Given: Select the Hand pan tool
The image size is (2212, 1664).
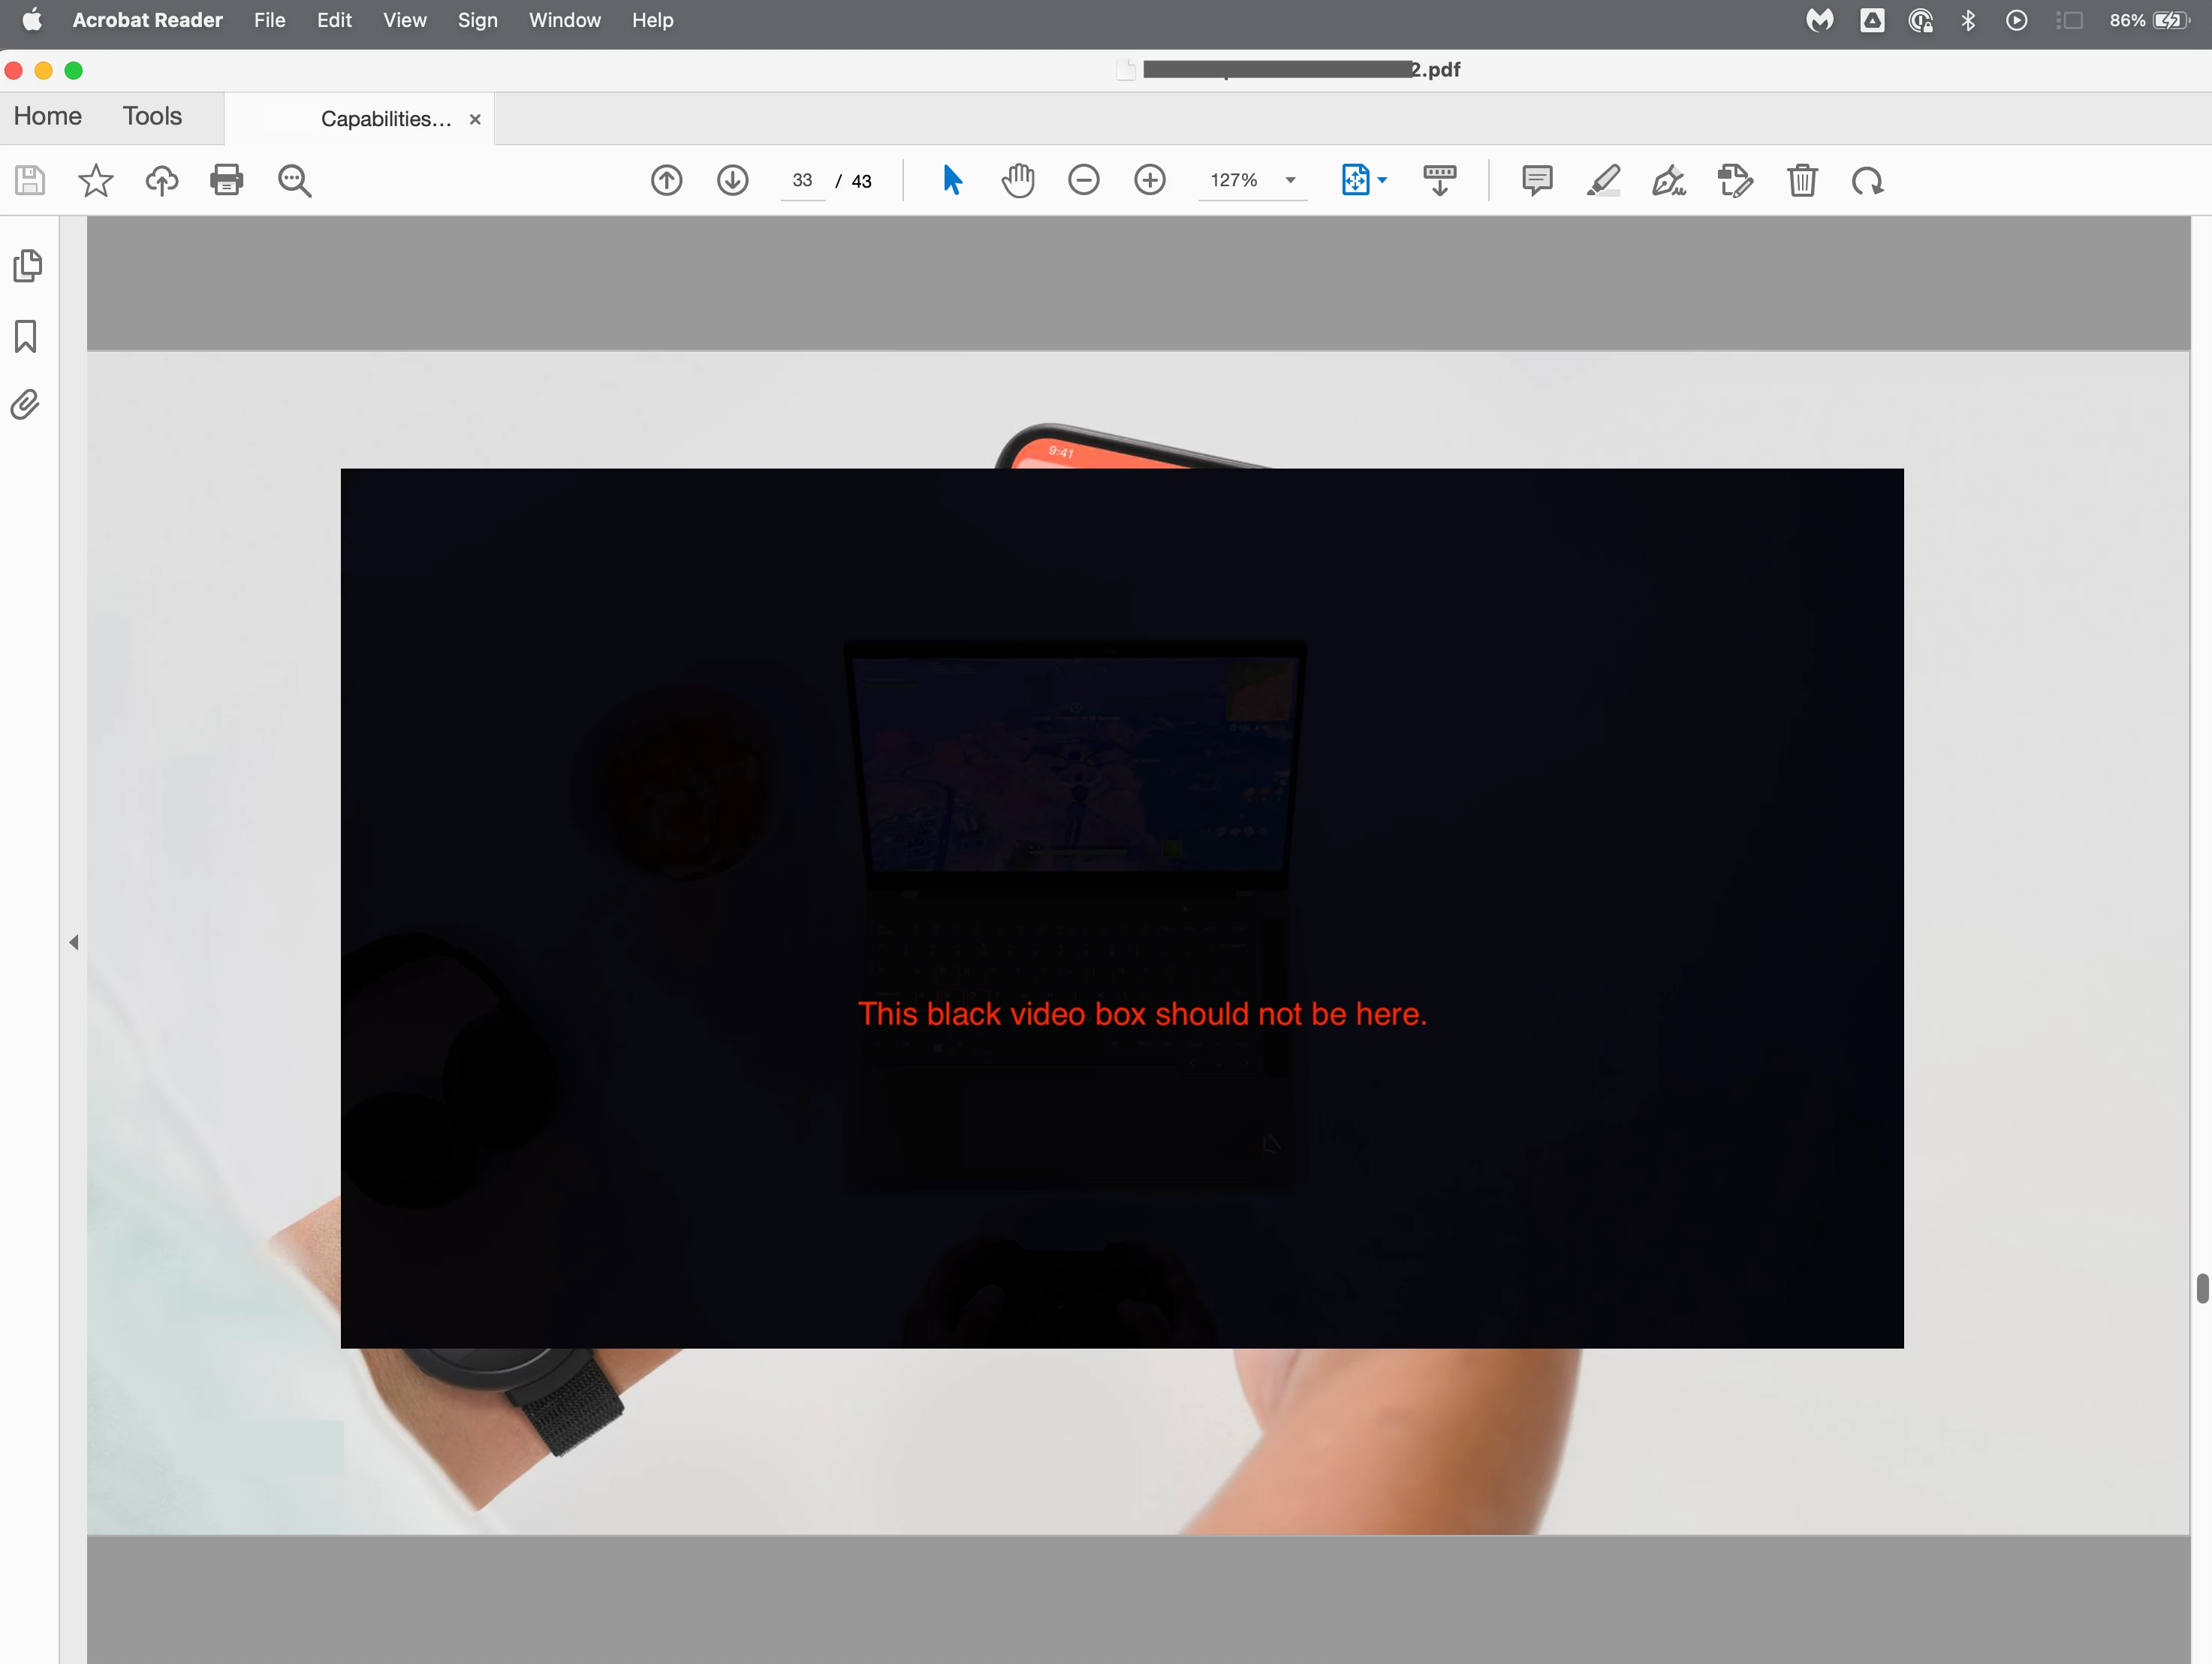Looking at the screenshot, I should click(1018, 180).
